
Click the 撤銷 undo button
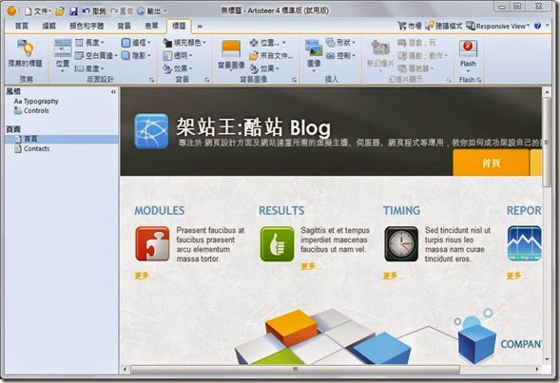(94, 11)
